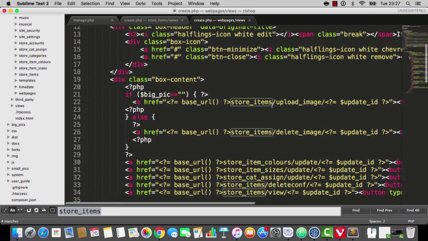
Task: Toggle case sensitive Aa option
Action: coord(12,210)
